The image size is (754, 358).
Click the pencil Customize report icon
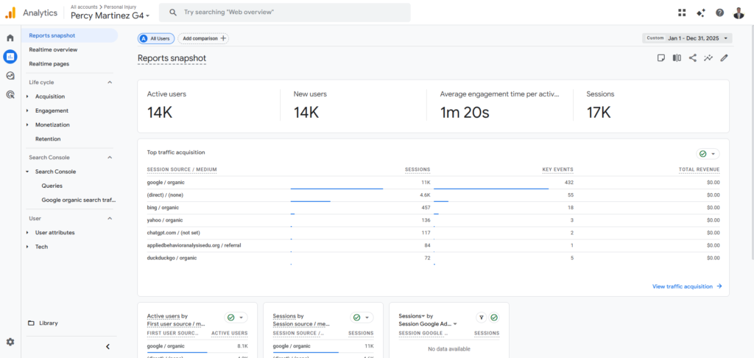pyautogui.click(x=725, y=58)
